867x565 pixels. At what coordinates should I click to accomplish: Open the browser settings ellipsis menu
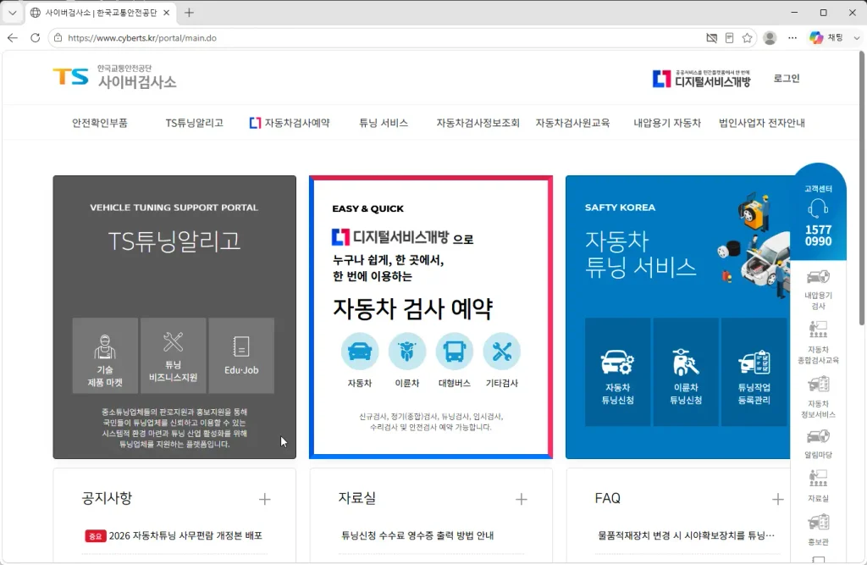click(792, 37)
